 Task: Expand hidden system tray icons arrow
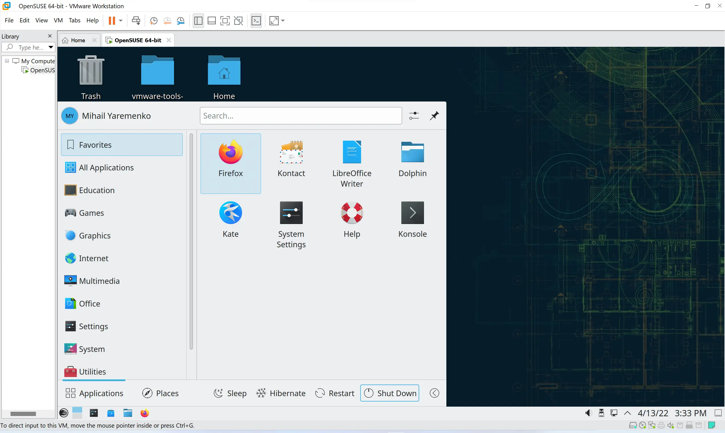tap(628, 413)
